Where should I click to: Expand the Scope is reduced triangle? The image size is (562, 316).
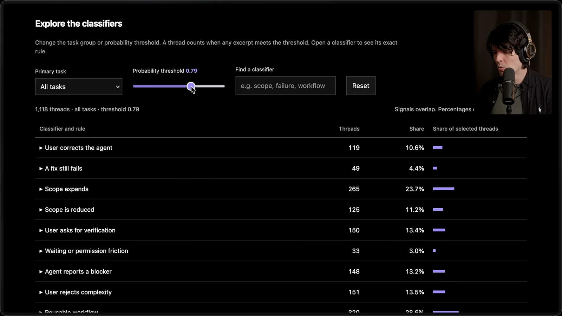41,210
